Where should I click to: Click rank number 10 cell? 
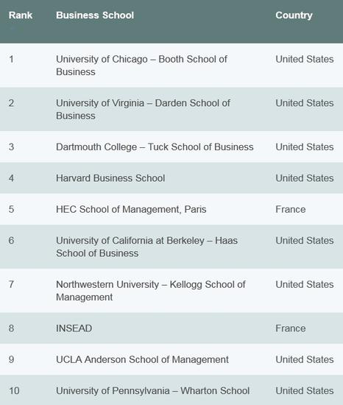[14, 390]
